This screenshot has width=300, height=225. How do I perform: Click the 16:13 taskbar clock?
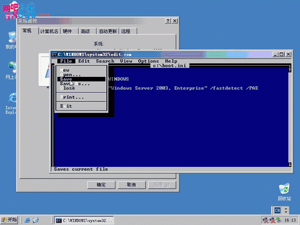[x=290, y=220]
